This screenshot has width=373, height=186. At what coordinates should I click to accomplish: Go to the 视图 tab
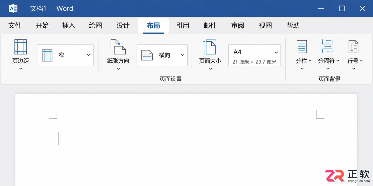click(x=265, y=25)
